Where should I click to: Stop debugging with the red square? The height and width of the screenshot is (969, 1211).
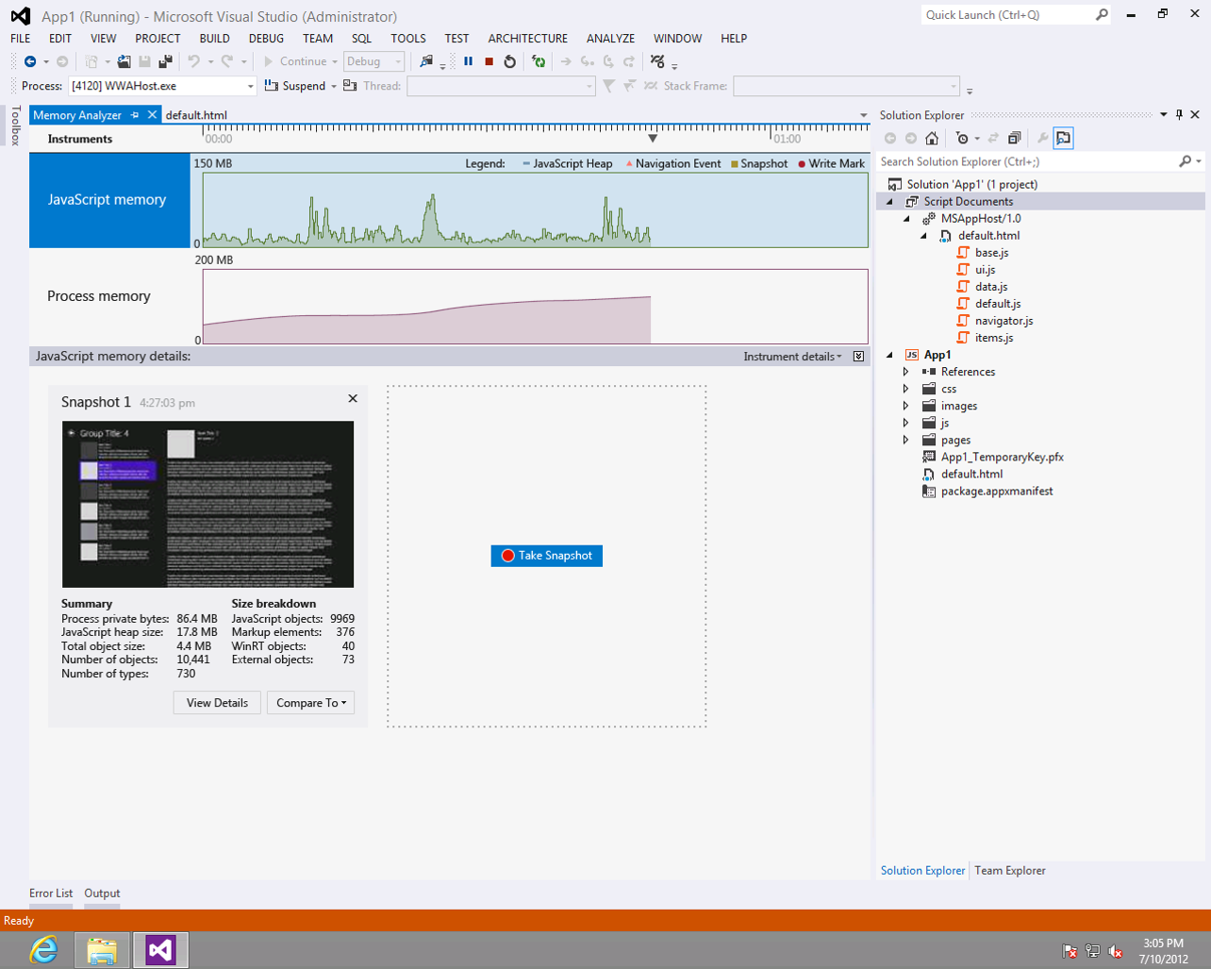(489, 61)
